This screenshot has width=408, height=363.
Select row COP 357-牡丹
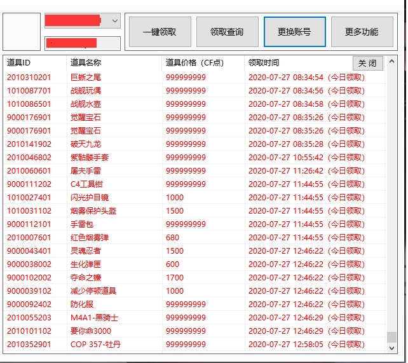click(194, 345)
